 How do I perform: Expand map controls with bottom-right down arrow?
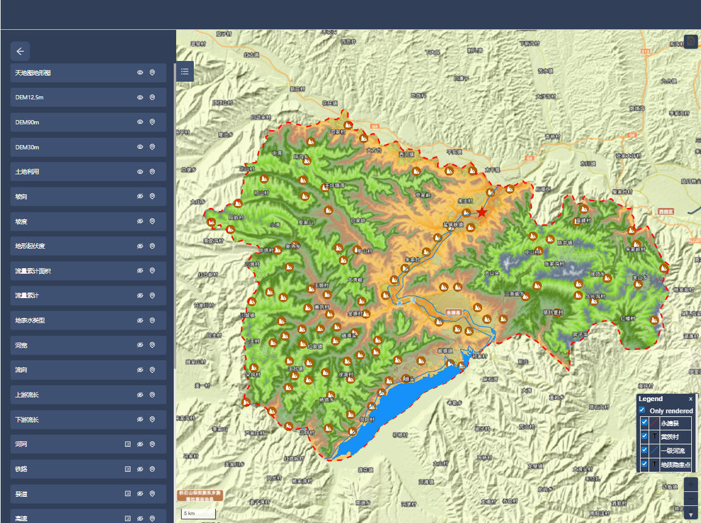pos(691,515)
